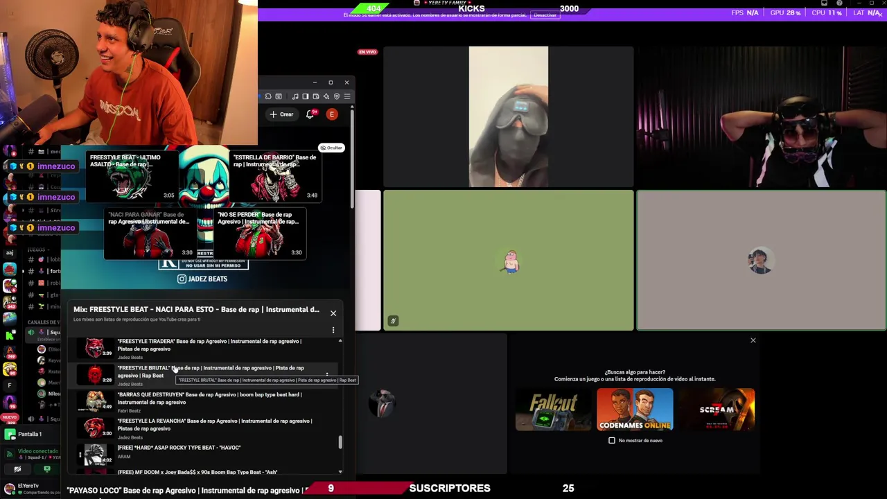887x499 pixels.
Task: Open the YouTube account avatar E
Action: pyautogui.click(x=332, y=114)
